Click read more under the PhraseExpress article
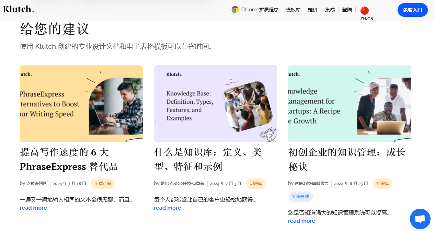 click(33, 208)
